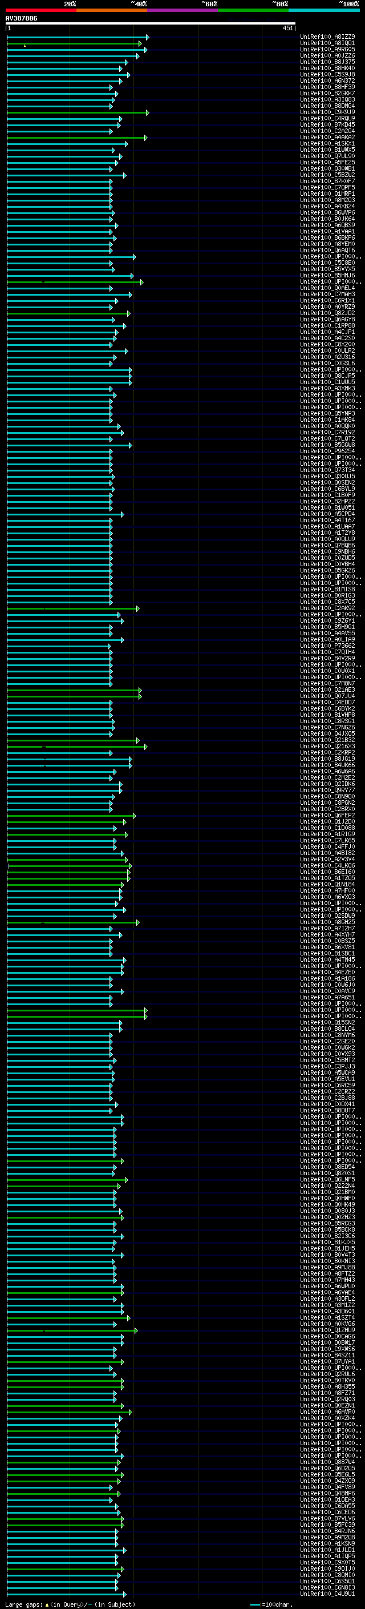Select the UniRef100_A6N372 label

327,80
